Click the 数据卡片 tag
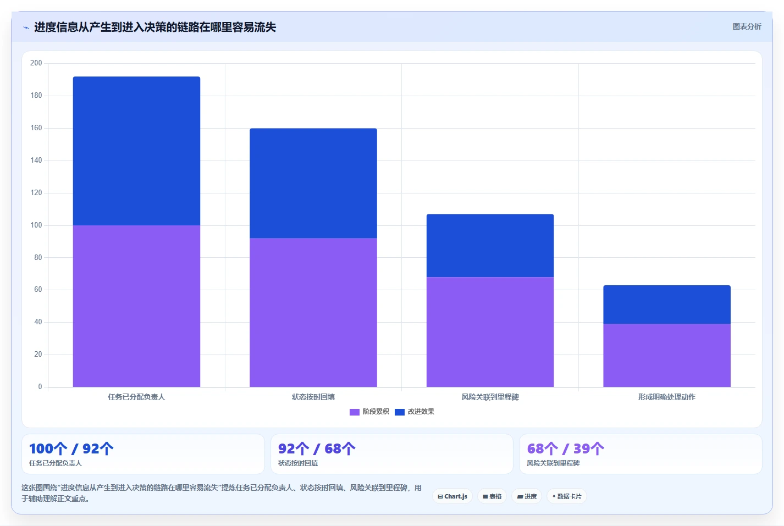This screenshot has height=526, width=784. [x=567, y=496]
